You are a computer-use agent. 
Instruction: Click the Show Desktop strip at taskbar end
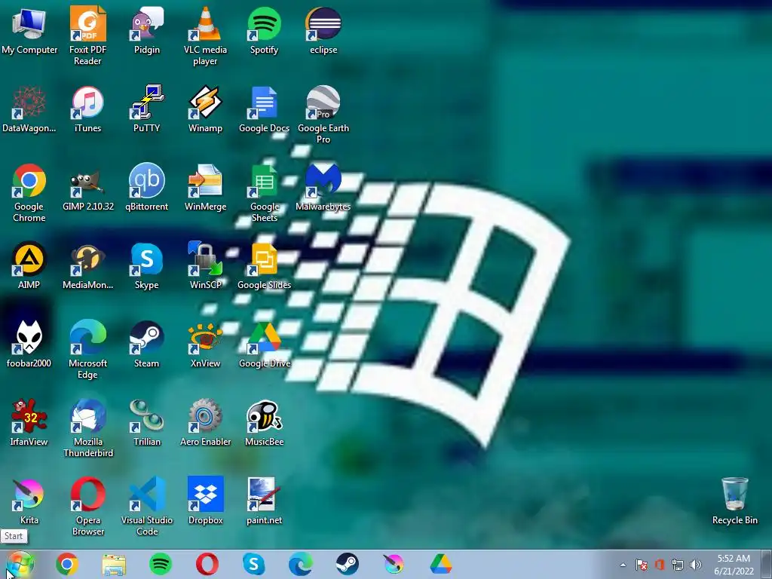coord(766,564)
